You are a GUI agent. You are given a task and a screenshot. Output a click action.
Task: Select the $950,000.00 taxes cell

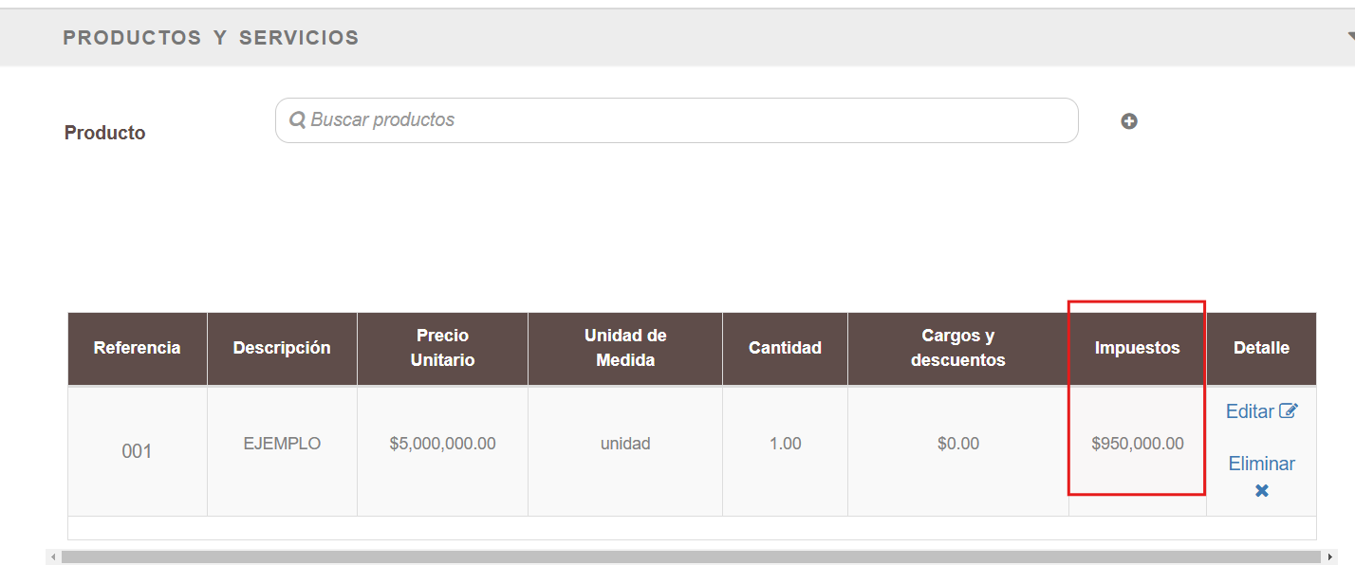point(1138,451)
